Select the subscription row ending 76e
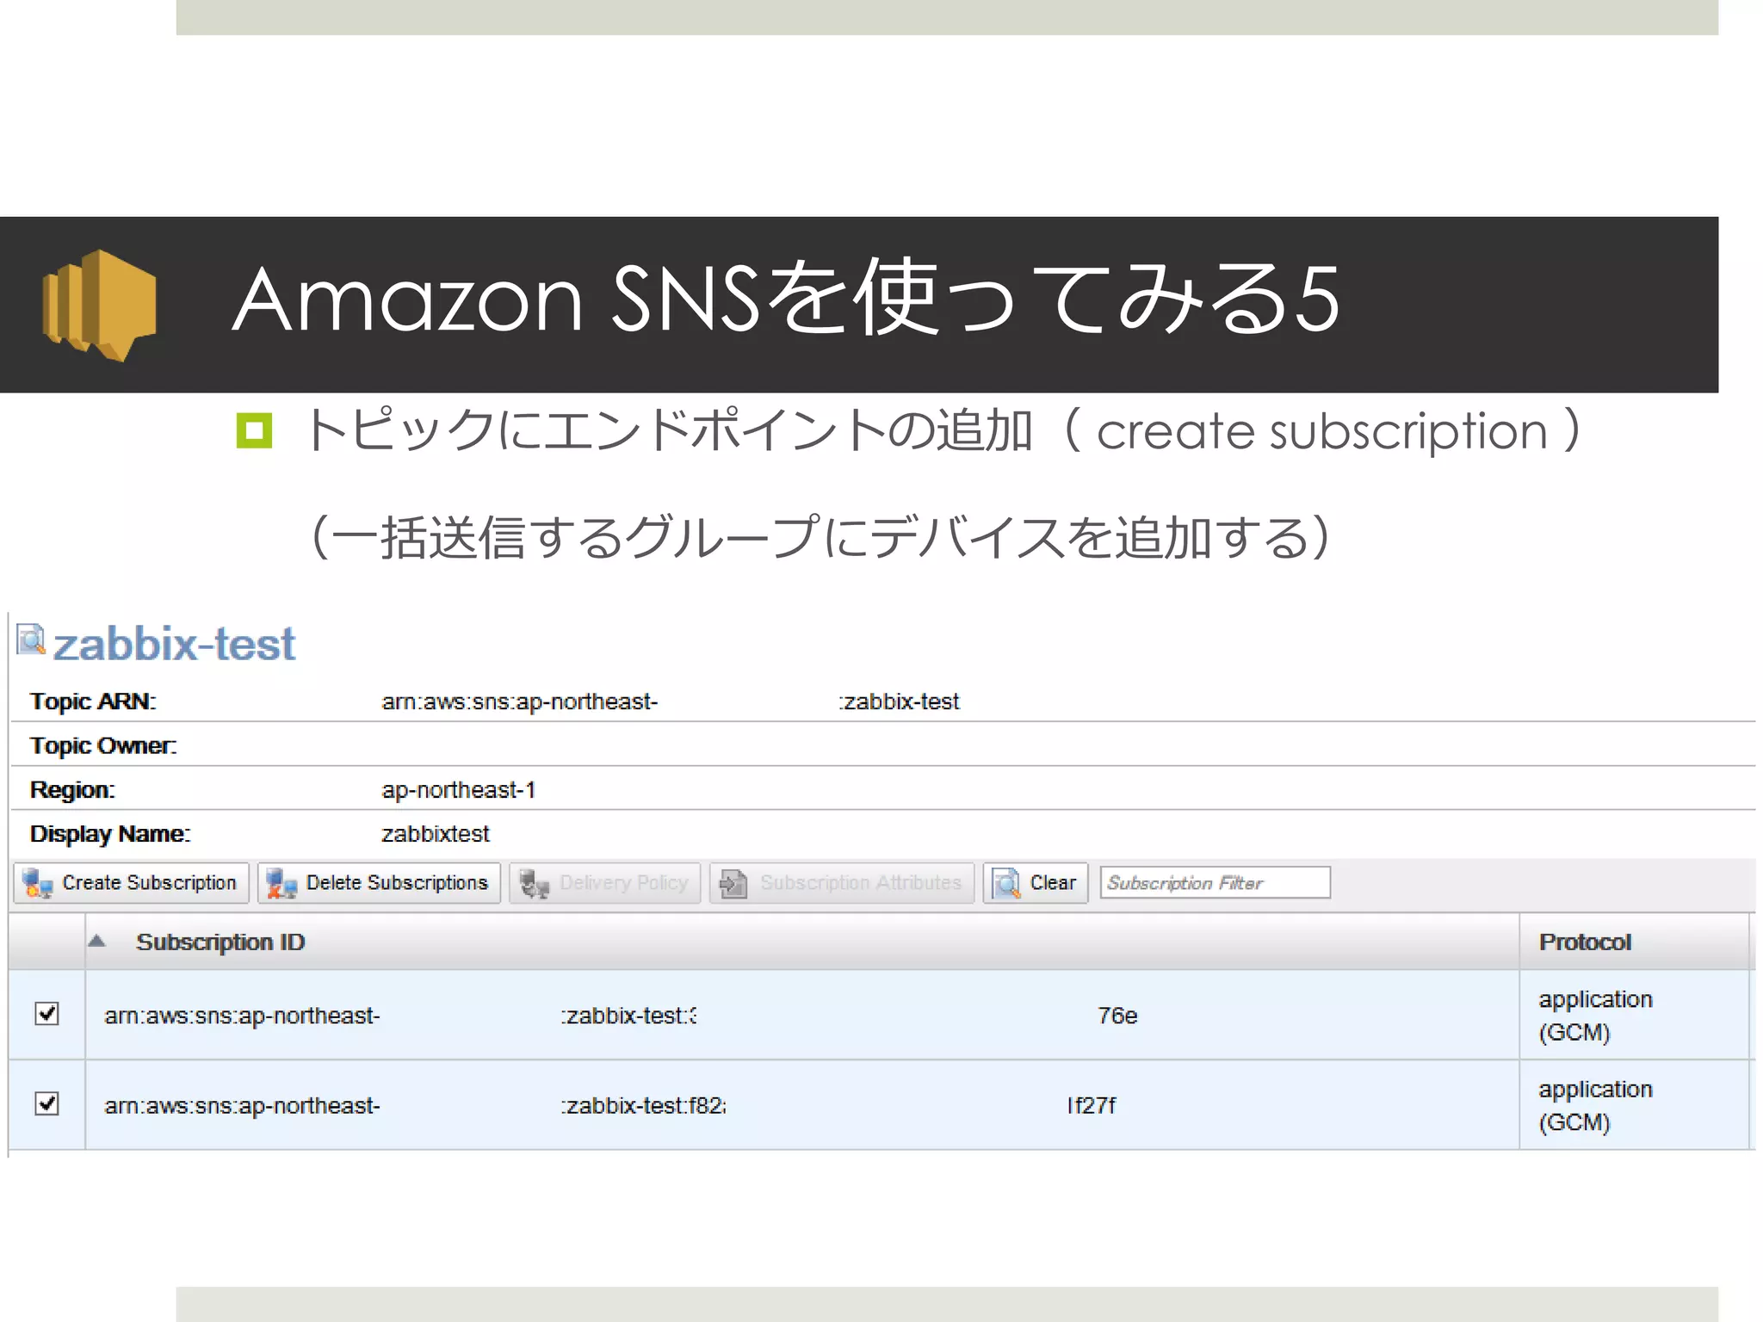Image resolution: width=1763 pixels, height=1322 pixels. pyautogui.click(x=880, y=1016)
